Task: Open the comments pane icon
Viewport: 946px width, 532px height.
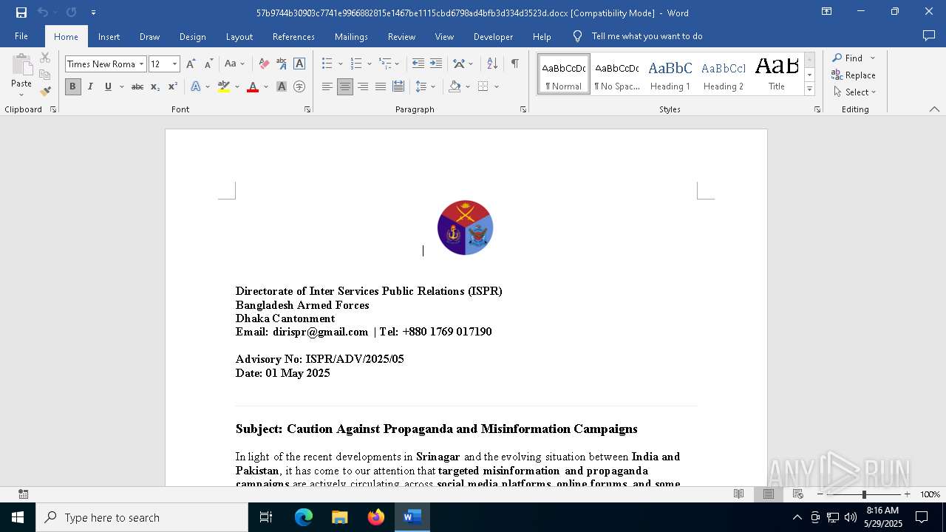Action: (929, 36)
